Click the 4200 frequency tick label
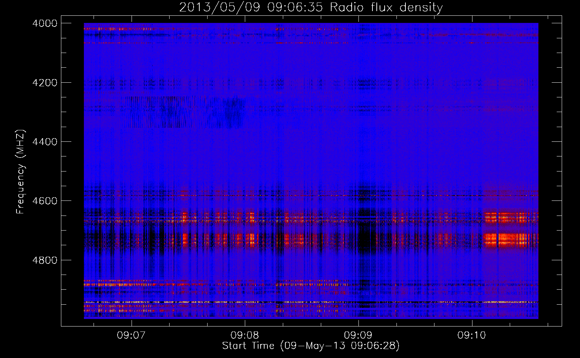 click(45, 83)
